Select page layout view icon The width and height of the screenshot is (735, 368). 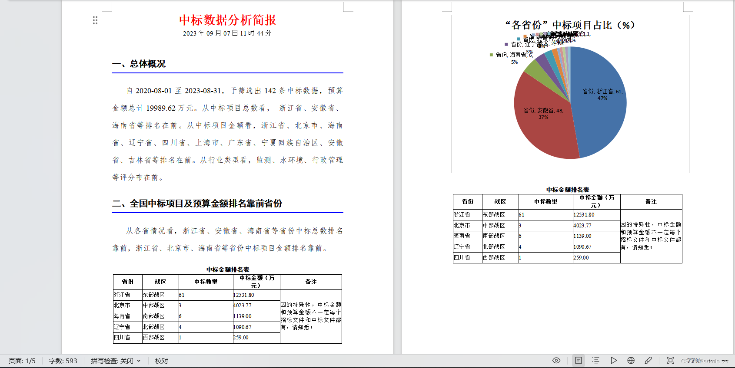[x=579, y=361]
